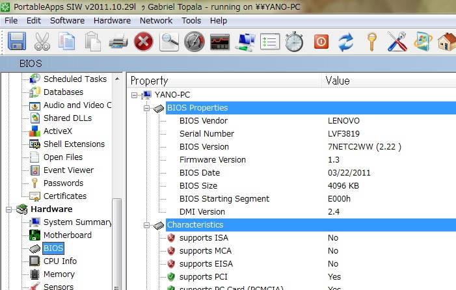
Task: Open the Find magnifier tool
Action: point(169,42)
